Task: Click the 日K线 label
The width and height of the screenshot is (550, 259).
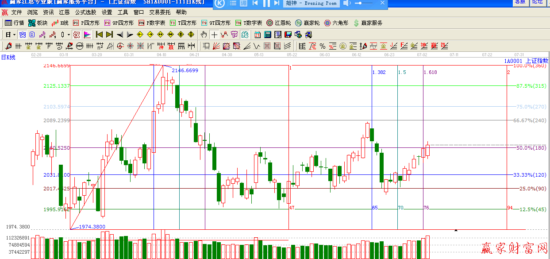Action: point(8,57)
